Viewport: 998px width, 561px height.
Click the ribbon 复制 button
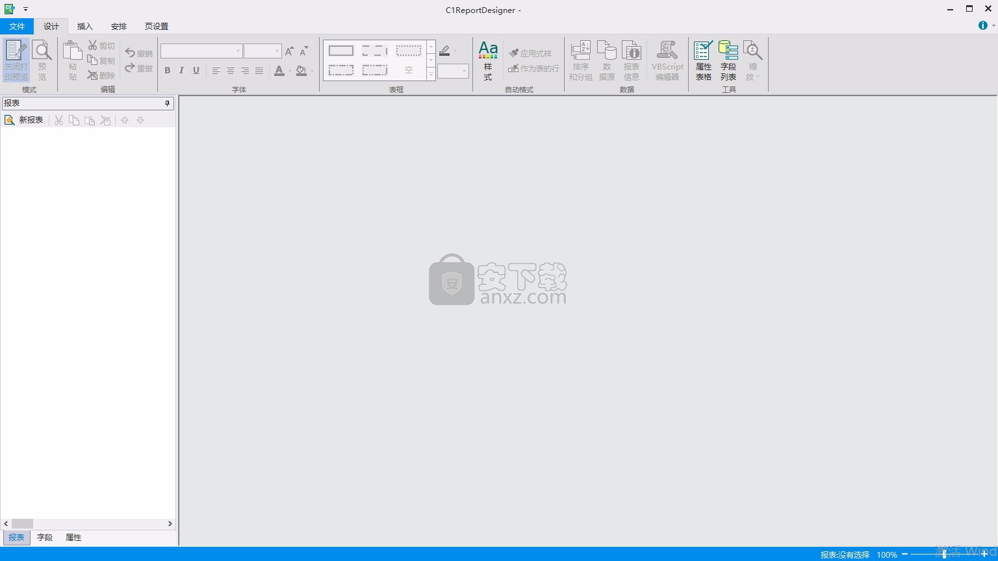click(101, 60)
